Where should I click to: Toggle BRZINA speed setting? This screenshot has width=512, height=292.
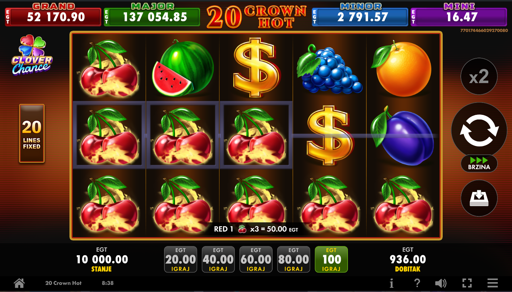tap(479, 163)
